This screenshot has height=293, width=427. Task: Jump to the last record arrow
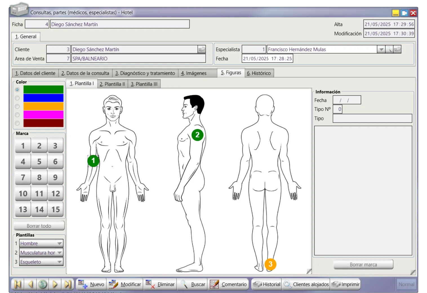point(68,284)
